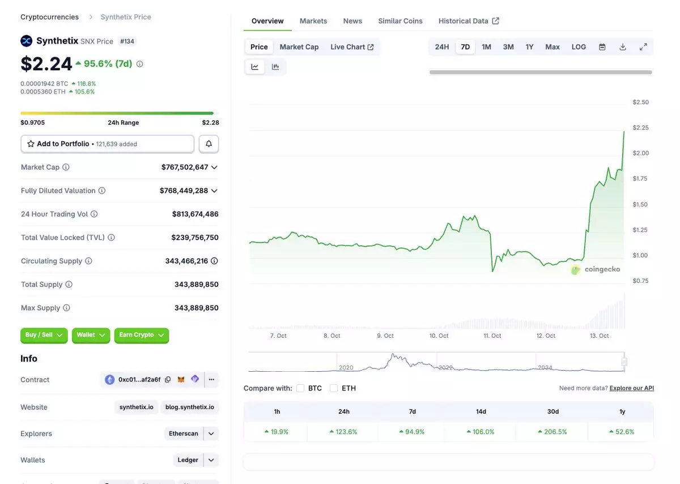The image size is (680, 484).
Task: Expand Market Cap details chevron
Action: tap(214, 167)
